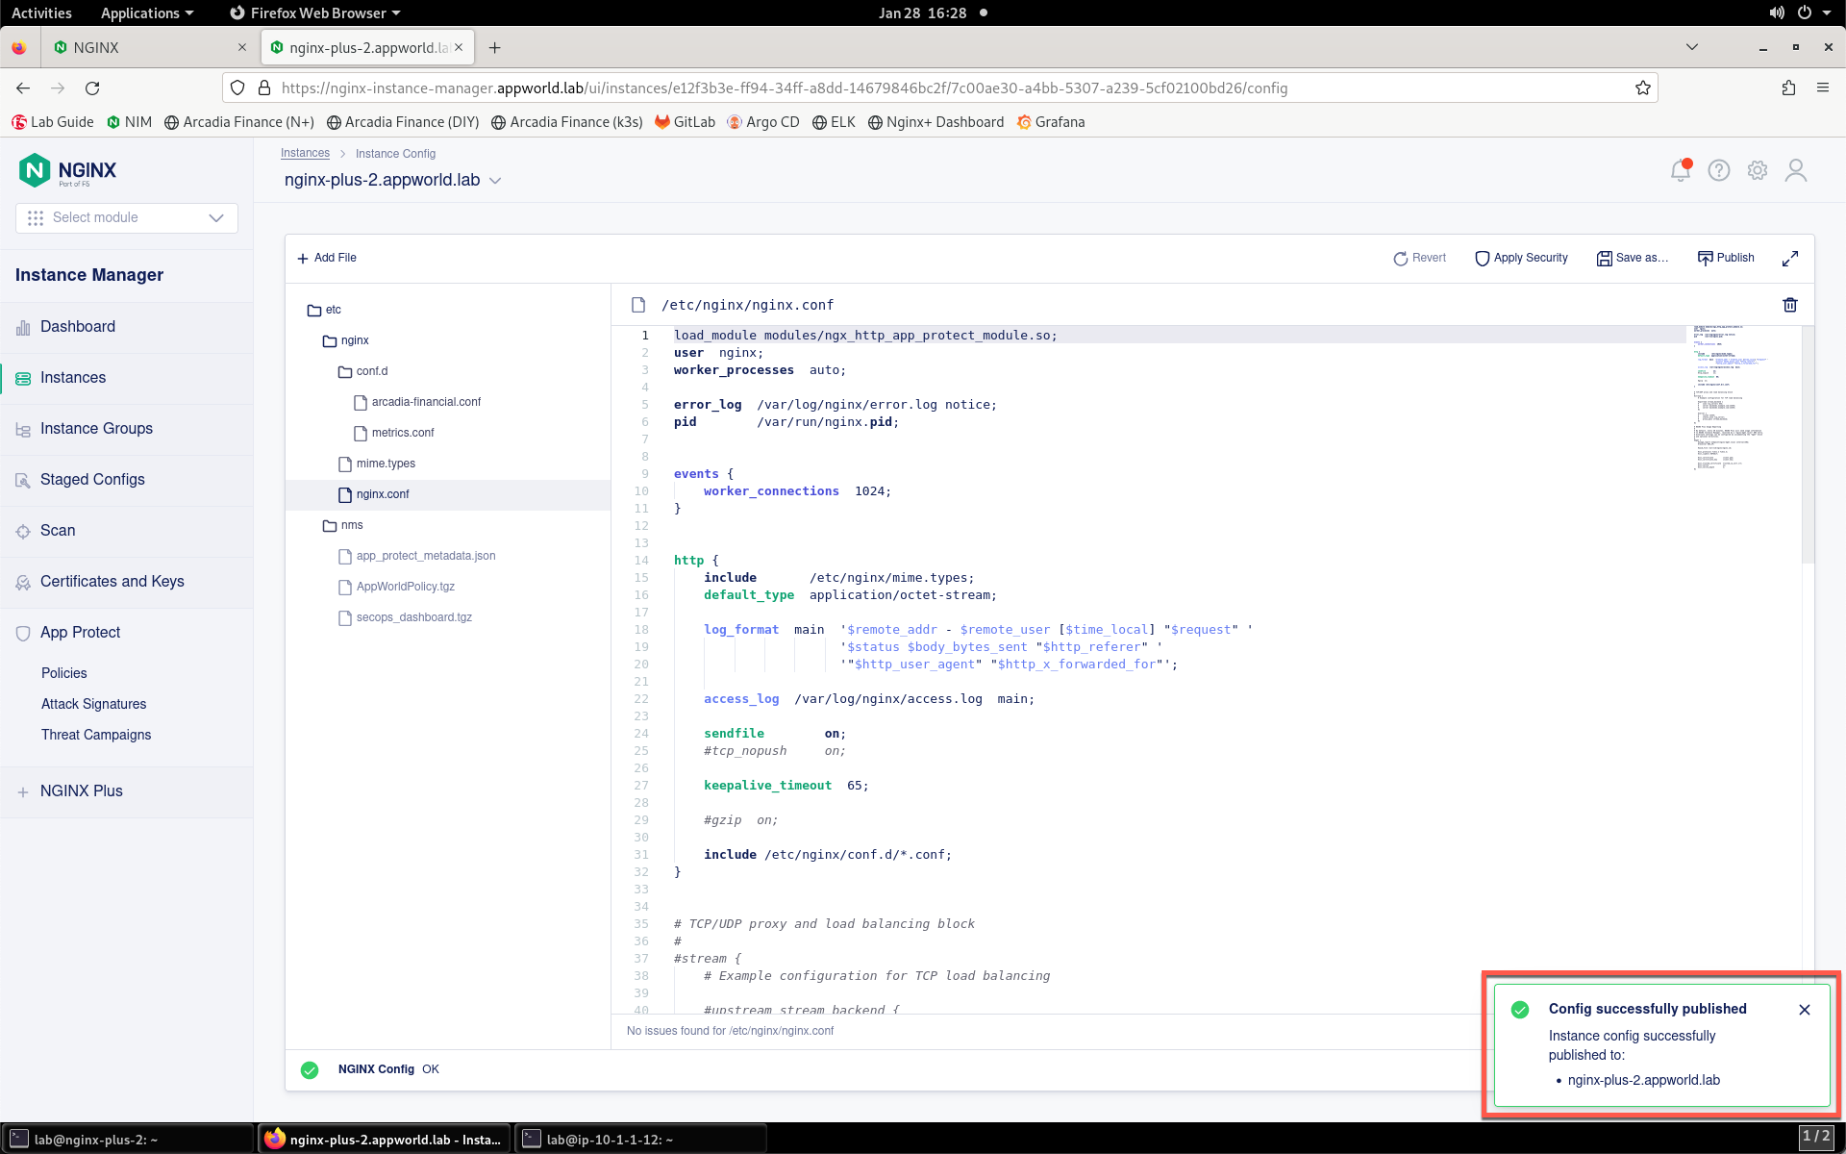
Task: Open the settings gear icon
Action: pyautogui.click(x=1758, y=170)
